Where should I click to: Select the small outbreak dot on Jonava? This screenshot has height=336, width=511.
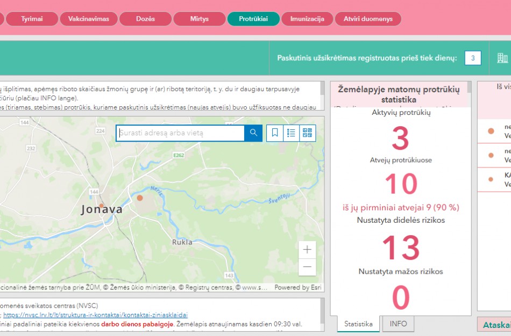(101, 206)
